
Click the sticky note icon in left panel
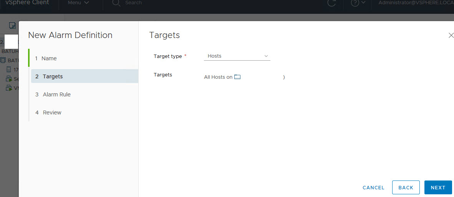[12, 25]
